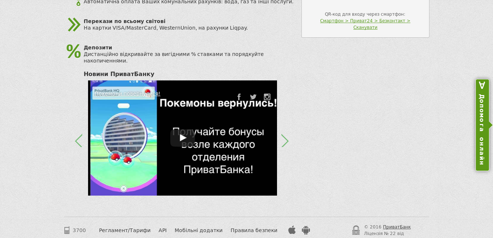Click Депозити heading
This screenshot has width=493, height=238.
coord(98,48)
